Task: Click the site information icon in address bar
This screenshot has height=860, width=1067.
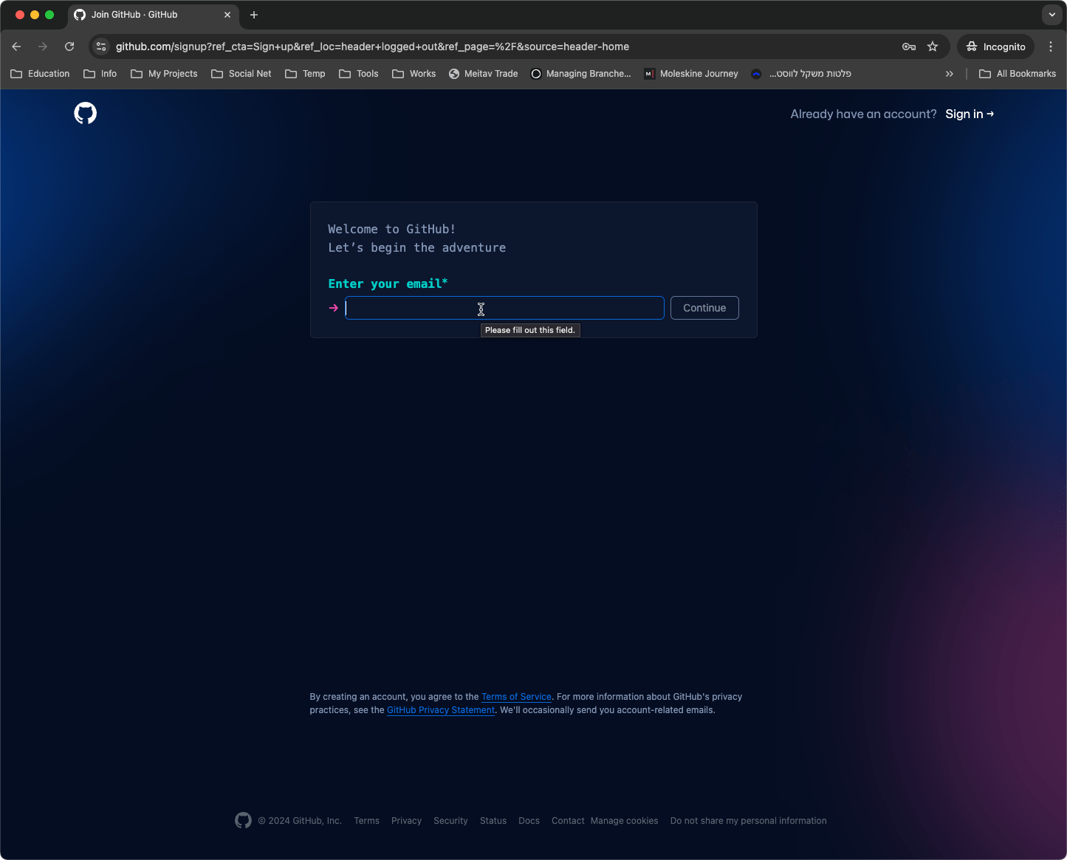Action: pos(102,47)
